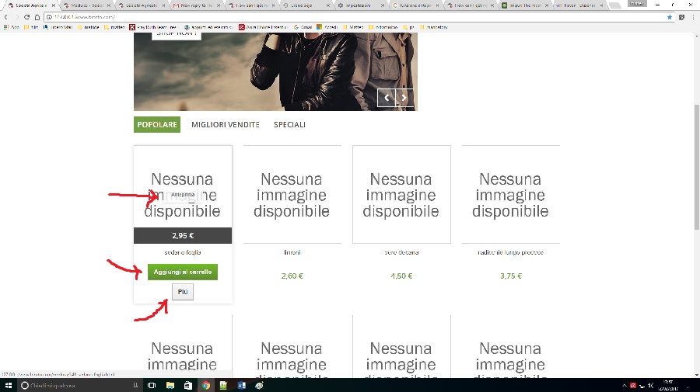Open the Libero Mail bookmark
Viewport: 700px width, 392px height.
(x=58, y=27)
